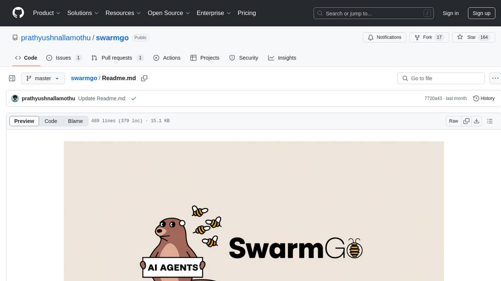Open the document outline icon

click(x=490, y=121)
